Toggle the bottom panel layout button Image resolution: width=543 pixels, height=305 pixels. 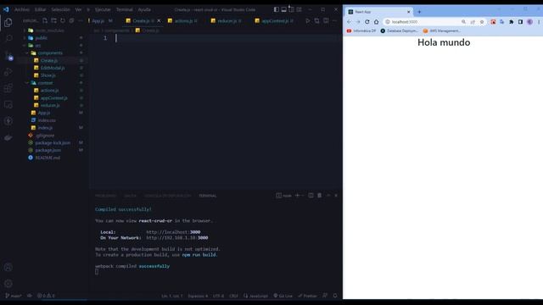pos(283,9)
